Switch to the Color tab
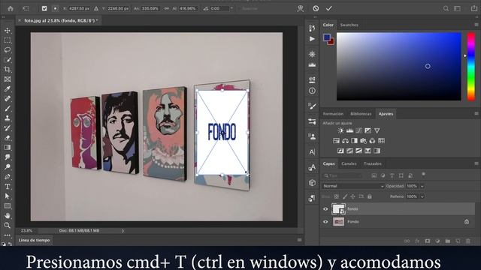The height and width of the screenshot is (270, 481). [328, 25]
